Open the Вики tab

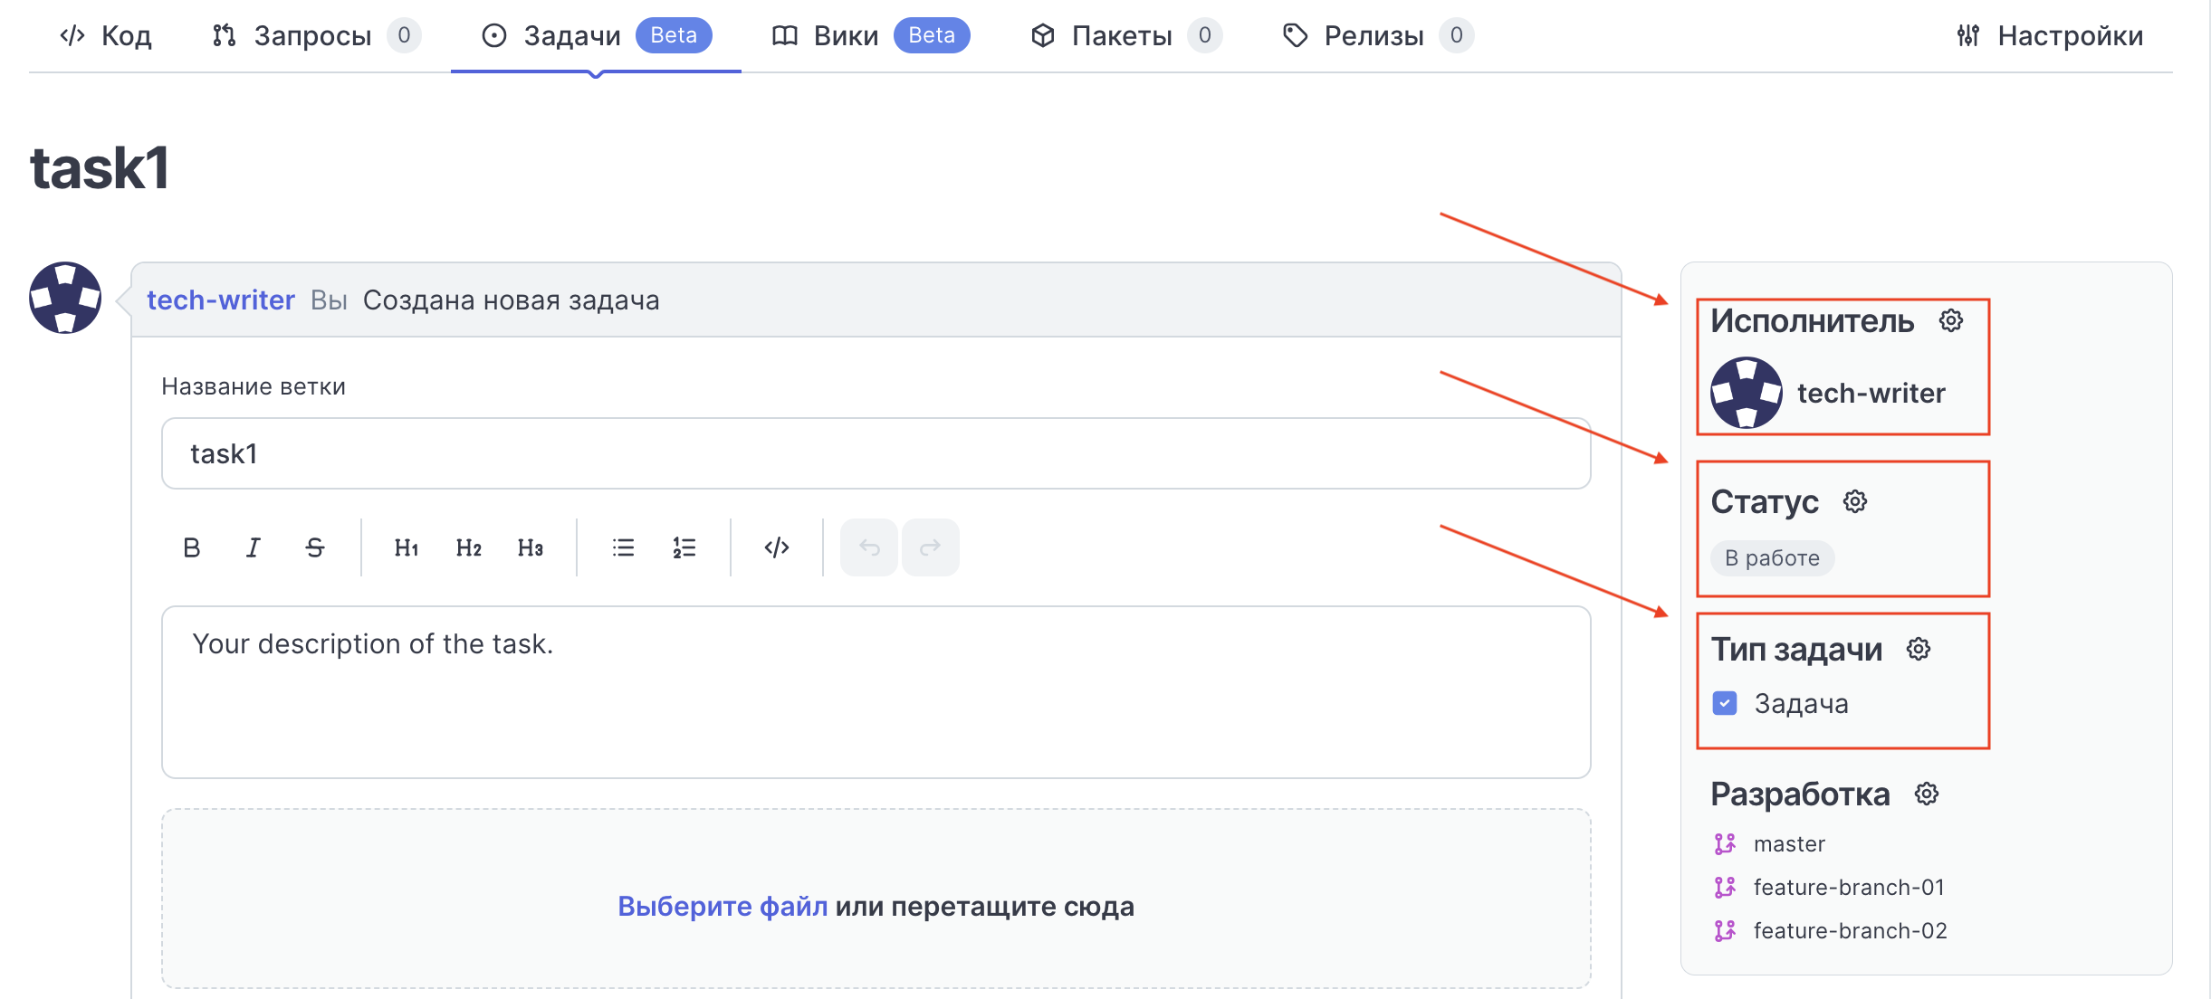click(x=870, y=35)
